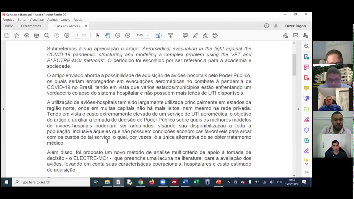Open the pink Organize pages tool
The width and height of the screenshot is (354, 199).
(x=306, y=67)
